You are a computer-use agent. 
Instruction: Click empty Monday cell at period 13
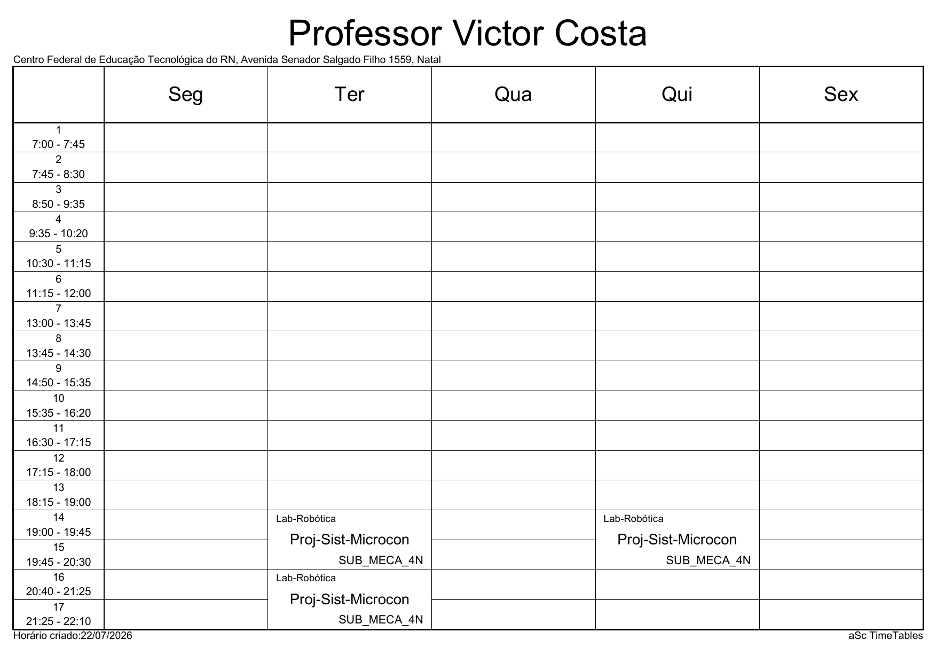click(x=186, y=495)
